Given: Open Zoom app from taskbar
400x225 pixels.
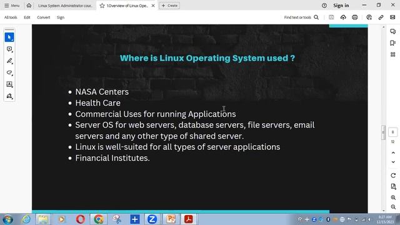Looking at the screenshot, I should tap(152, 219).
